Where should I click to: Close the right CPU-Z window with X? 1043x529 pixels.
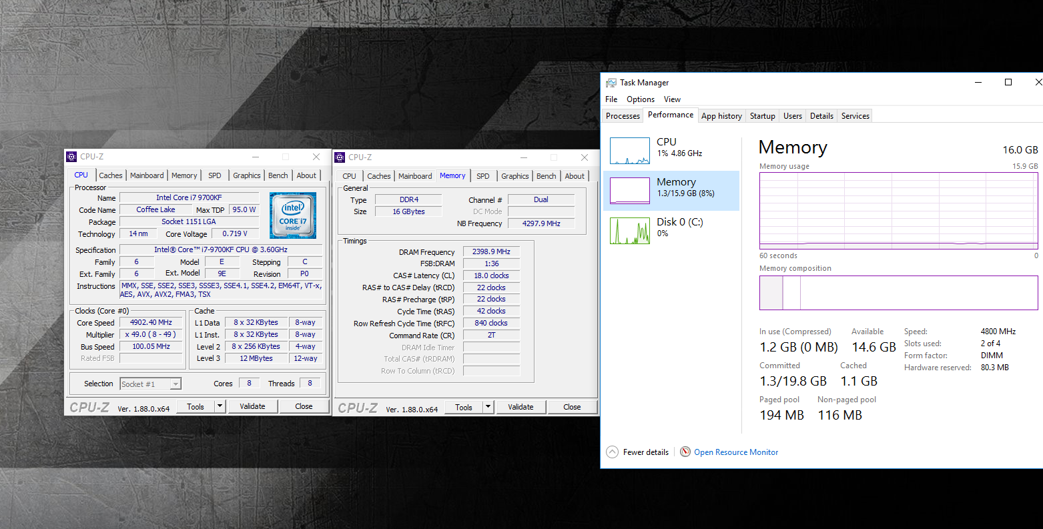pyautogui.click(x=584, y=157)
